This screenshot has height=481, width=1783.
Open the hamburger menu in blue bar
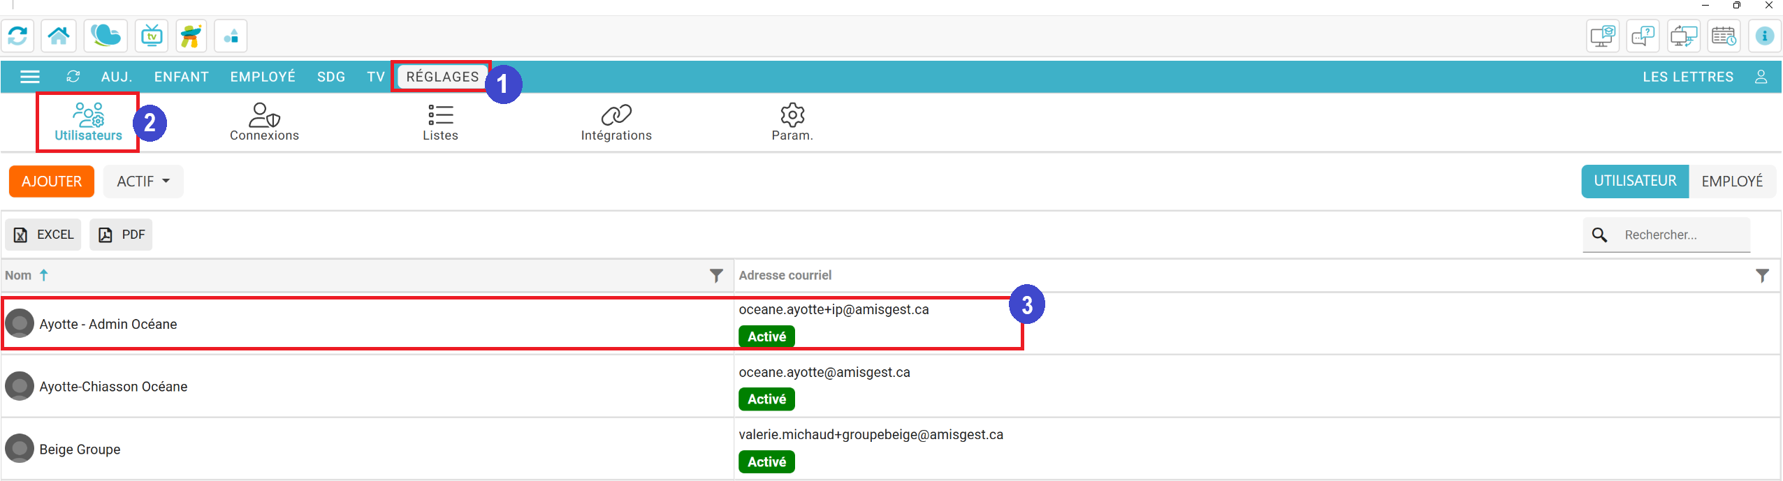(x=30, y=77)
